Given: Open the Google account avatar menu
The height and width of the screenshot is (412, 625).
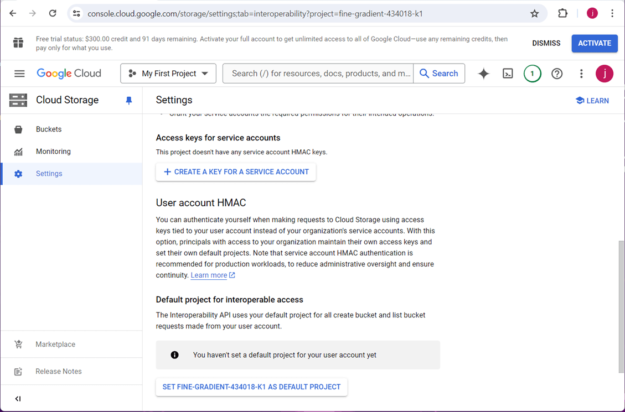Looking at the screenshot, I should pos(604,74).
